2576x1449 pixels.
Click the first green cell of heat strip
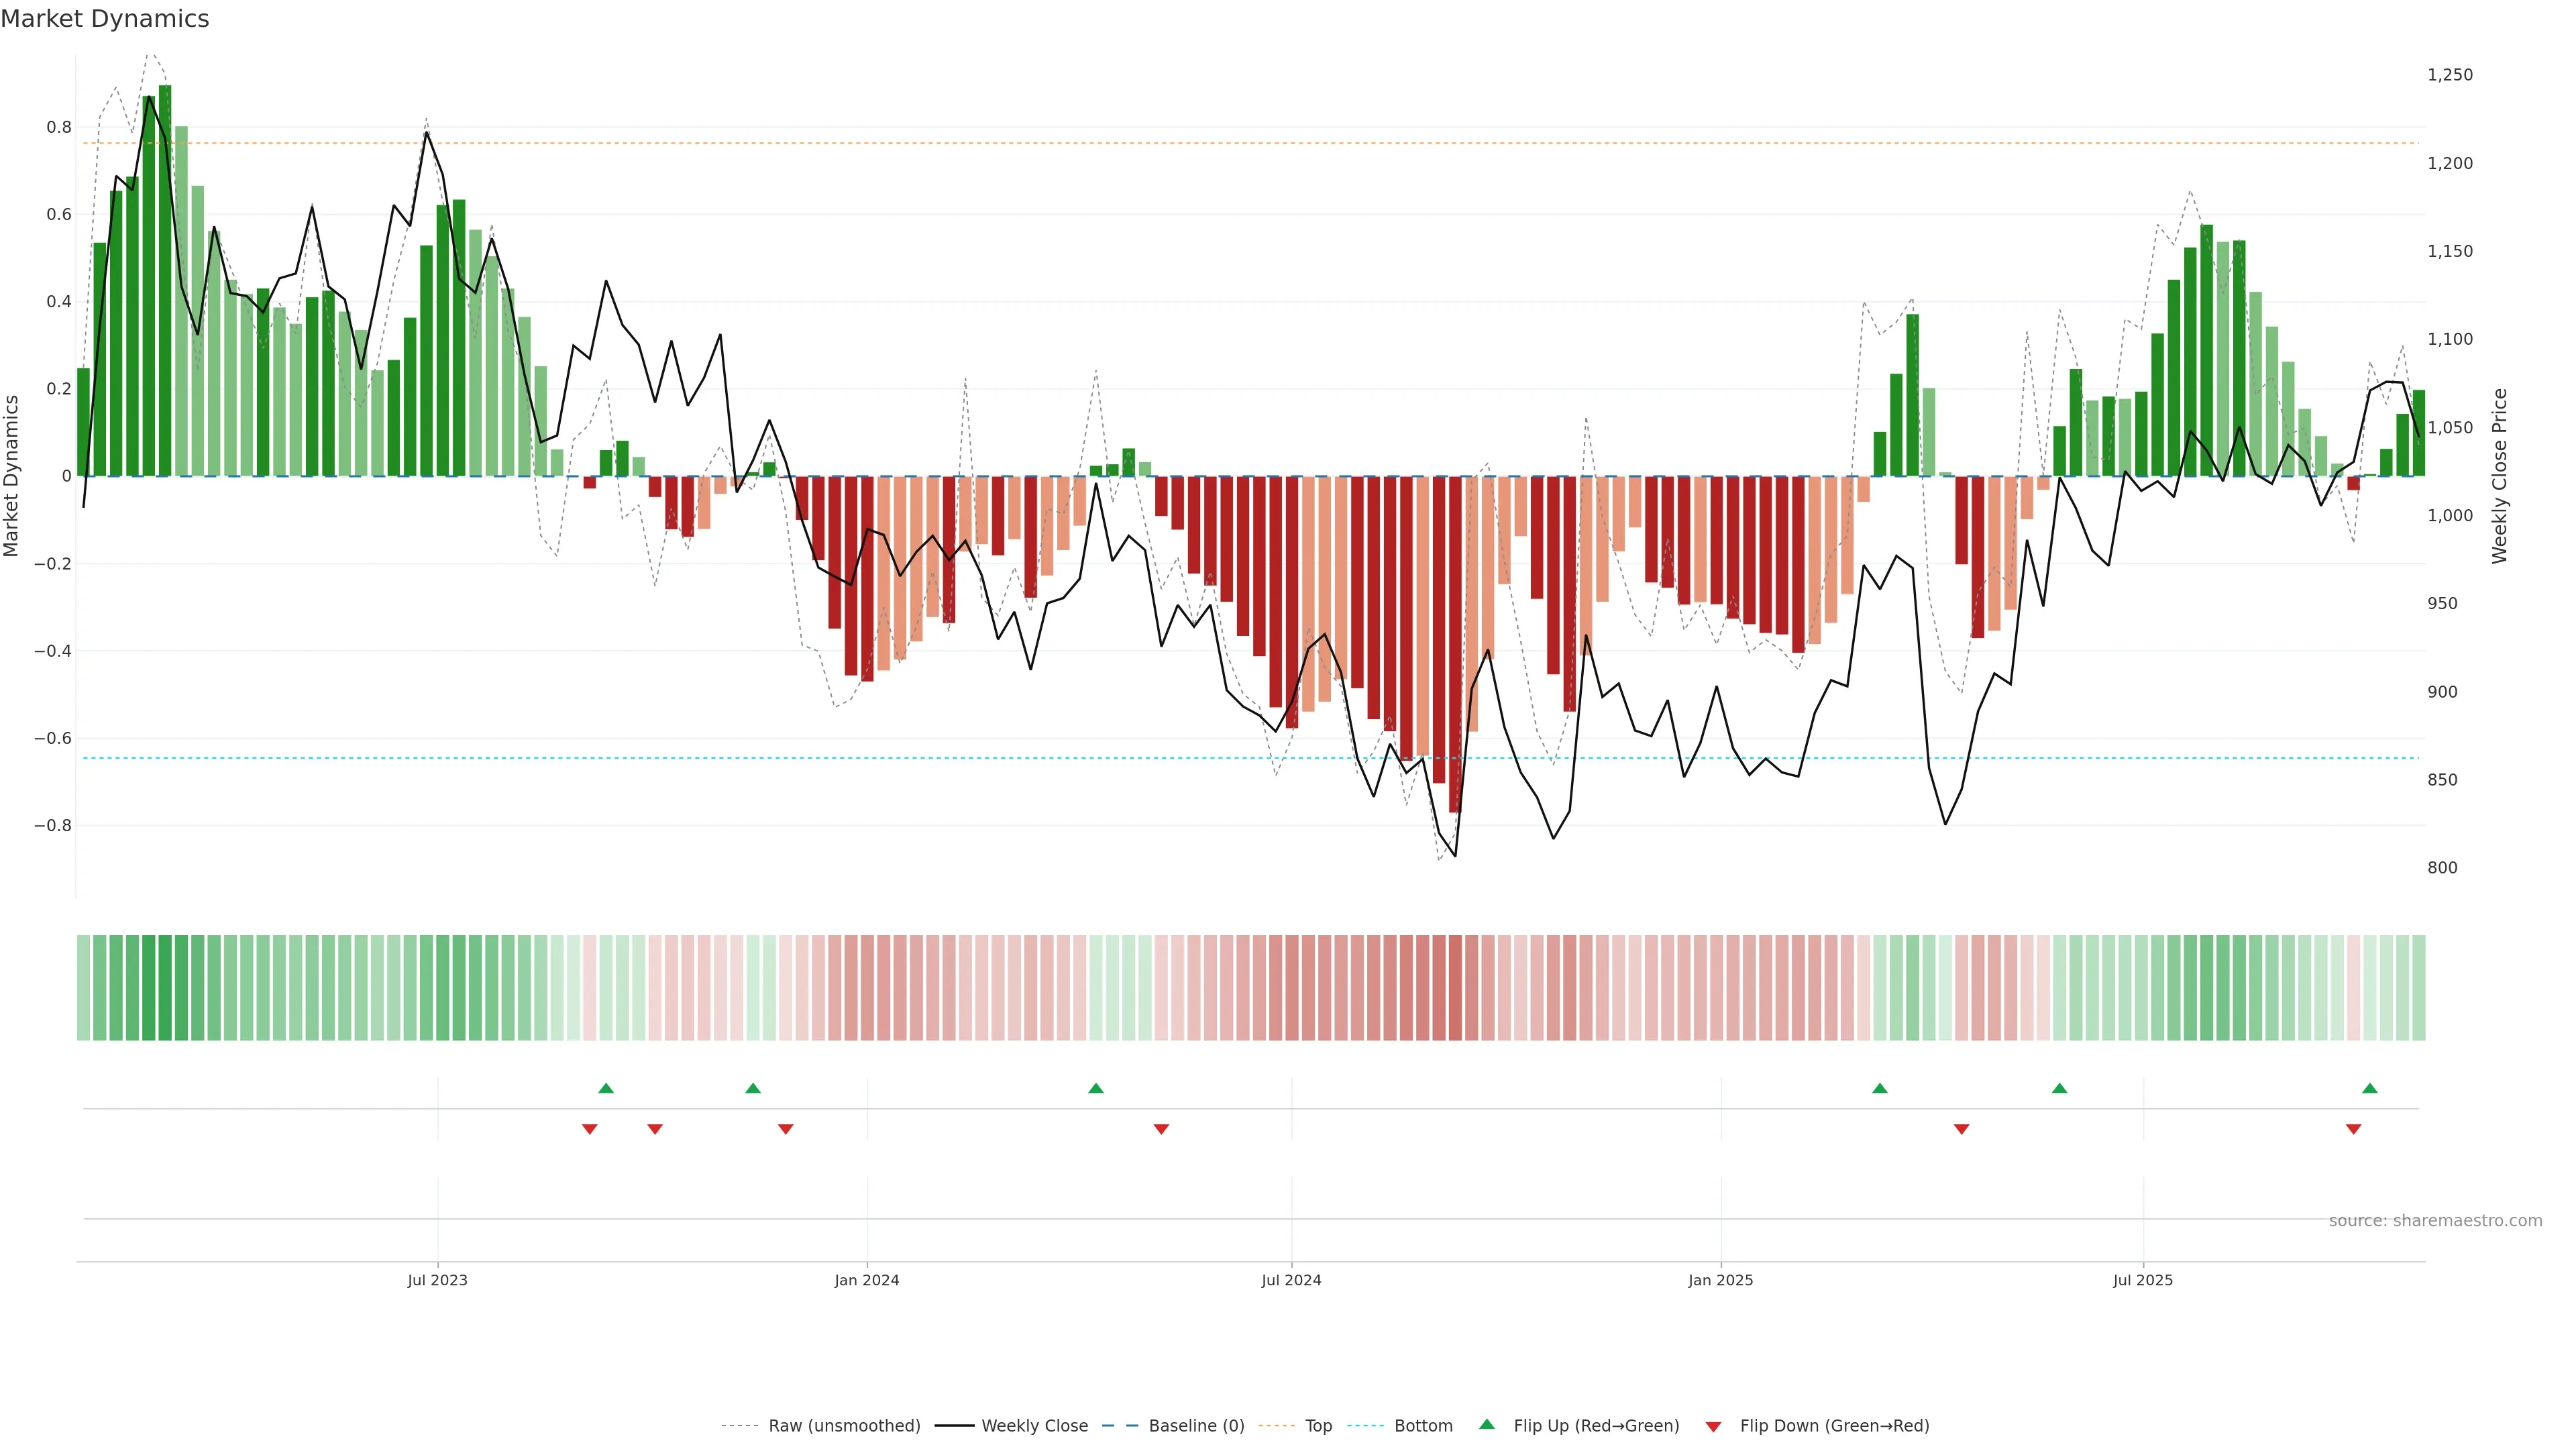[83, 988]
